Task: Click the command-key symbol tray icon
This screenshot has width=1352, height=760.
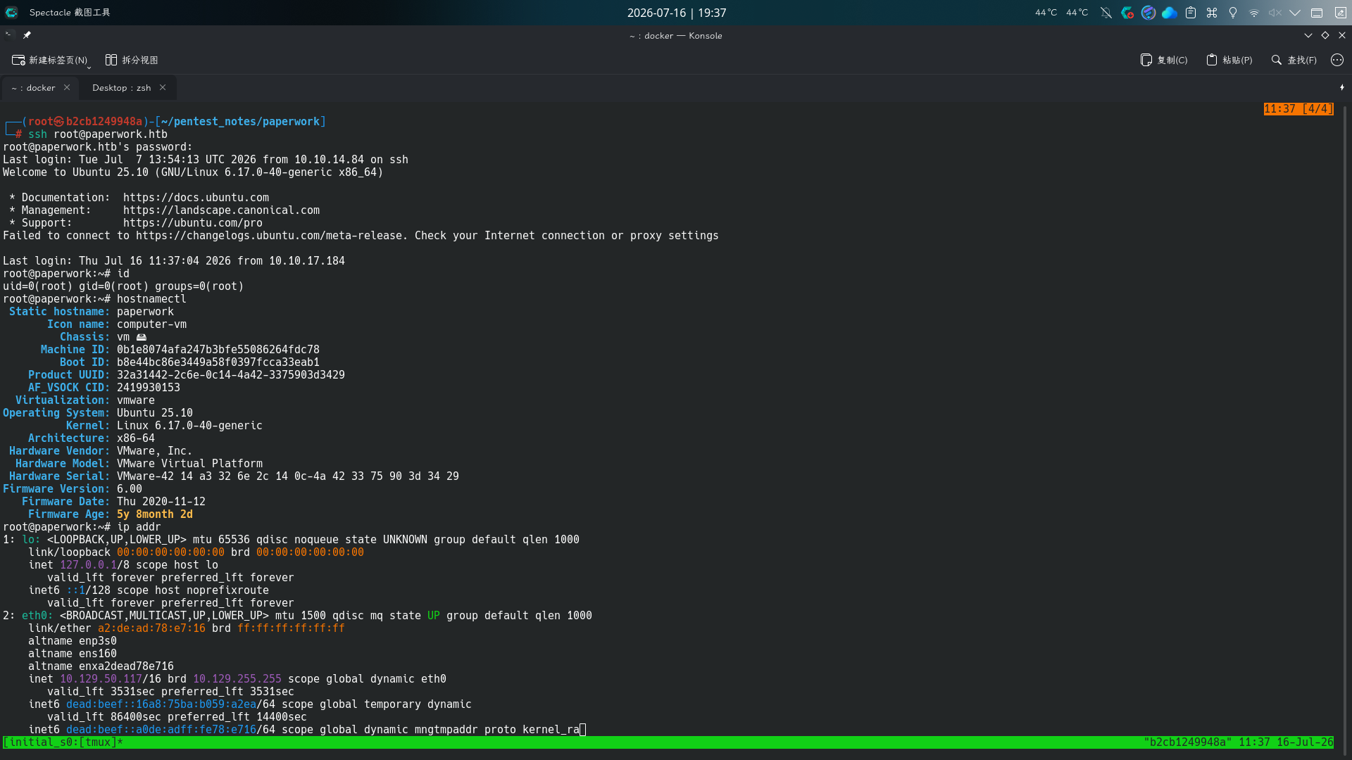Action: point(1212,13)
